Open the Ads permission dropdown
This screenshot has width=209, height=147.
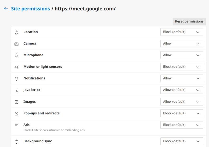click(x=182, y=125)
